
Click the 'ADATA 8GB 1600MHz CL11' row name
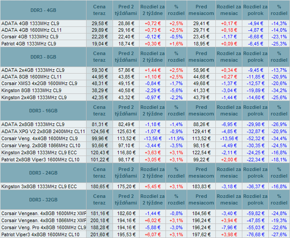coord(31,77)
